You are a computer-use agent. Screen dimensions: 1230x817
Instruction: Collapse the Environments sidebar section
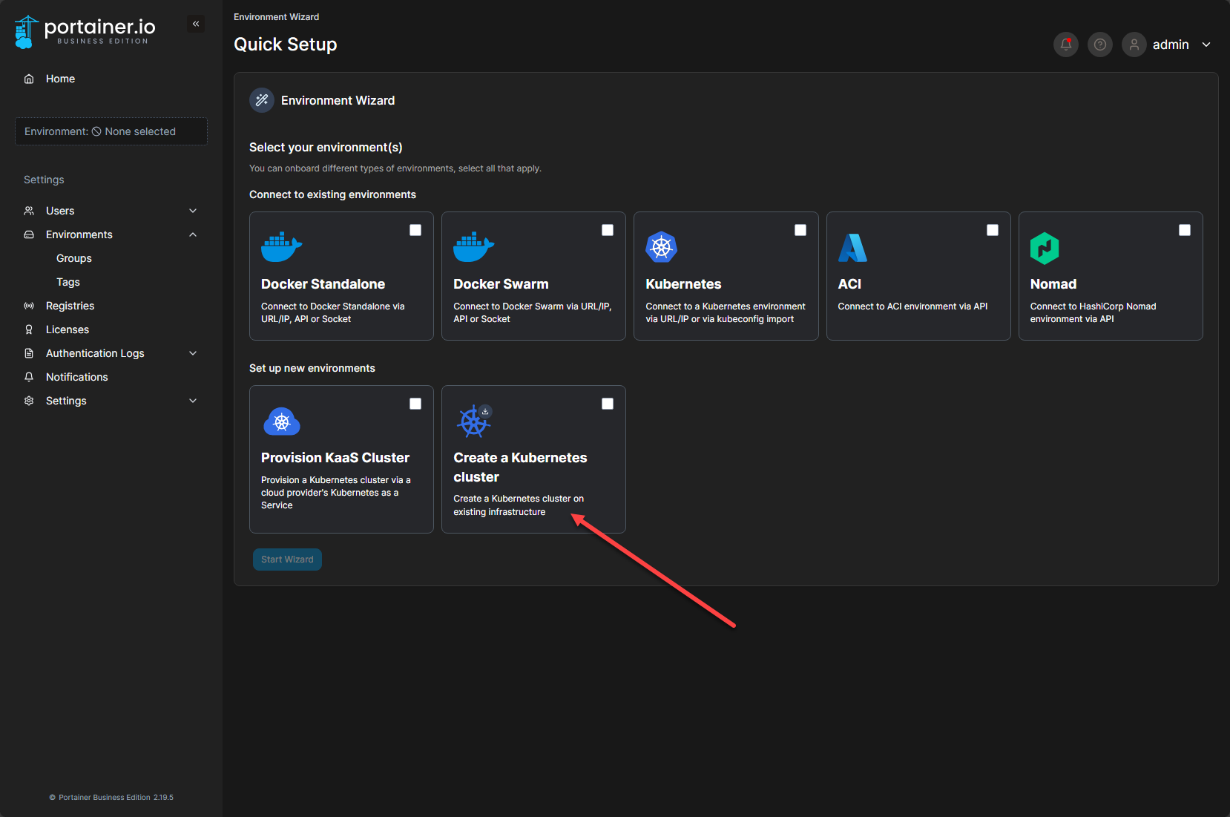click(x=193, y=234)
